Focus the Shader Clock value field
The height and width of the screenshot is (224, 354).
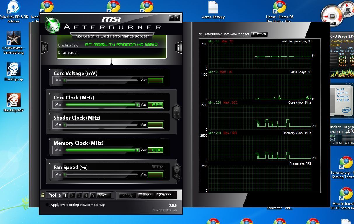pos(155,125)
